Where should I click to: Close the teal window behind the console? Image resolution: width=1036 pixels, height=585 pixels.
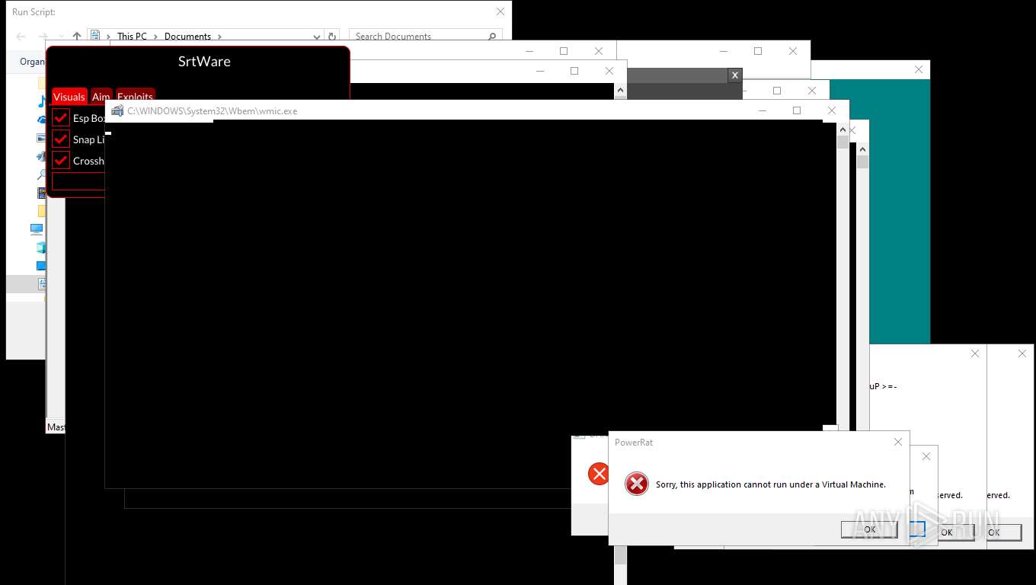click(919, 69)
